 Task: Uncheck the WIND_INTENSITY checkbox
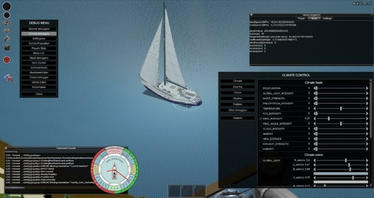261,119
